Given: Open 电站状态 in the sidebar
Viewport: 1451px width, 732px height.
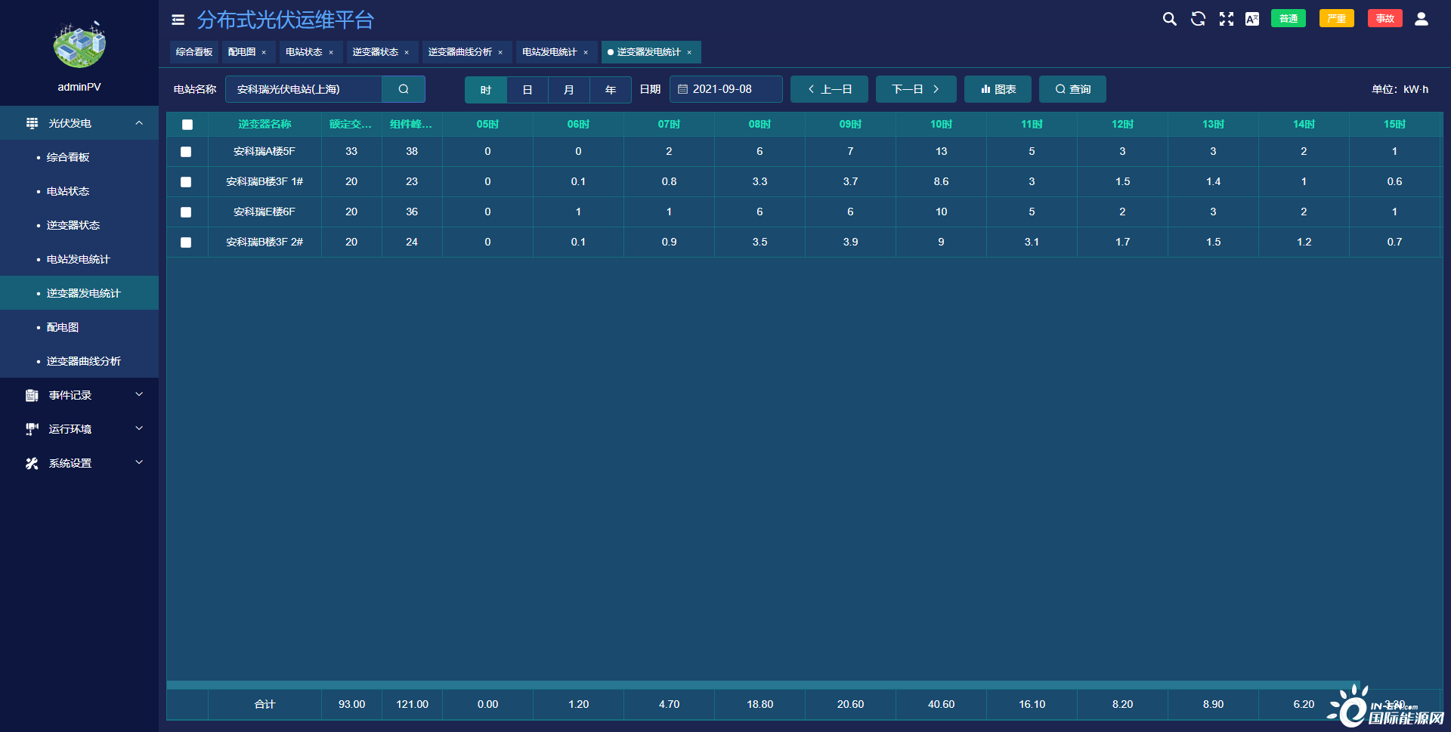Looking at the screenshot, I should click(68, 191).
